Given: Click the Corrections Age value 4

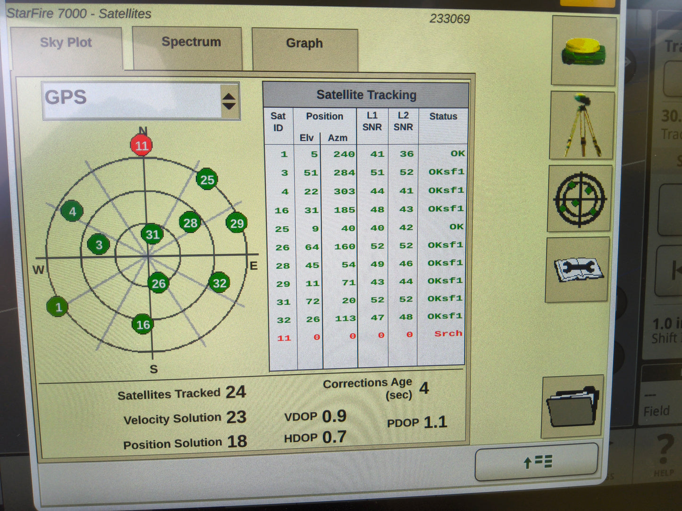Looking at the screenshot, I should click(424, 388).
